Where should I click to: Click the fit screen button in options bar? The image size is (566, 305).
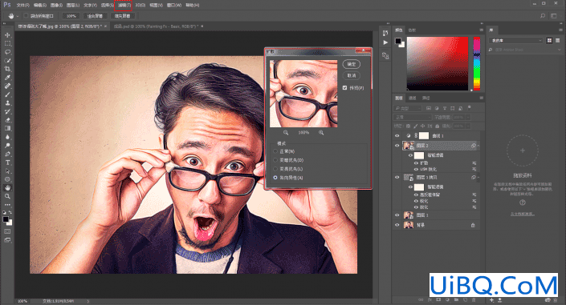[95, 16]
